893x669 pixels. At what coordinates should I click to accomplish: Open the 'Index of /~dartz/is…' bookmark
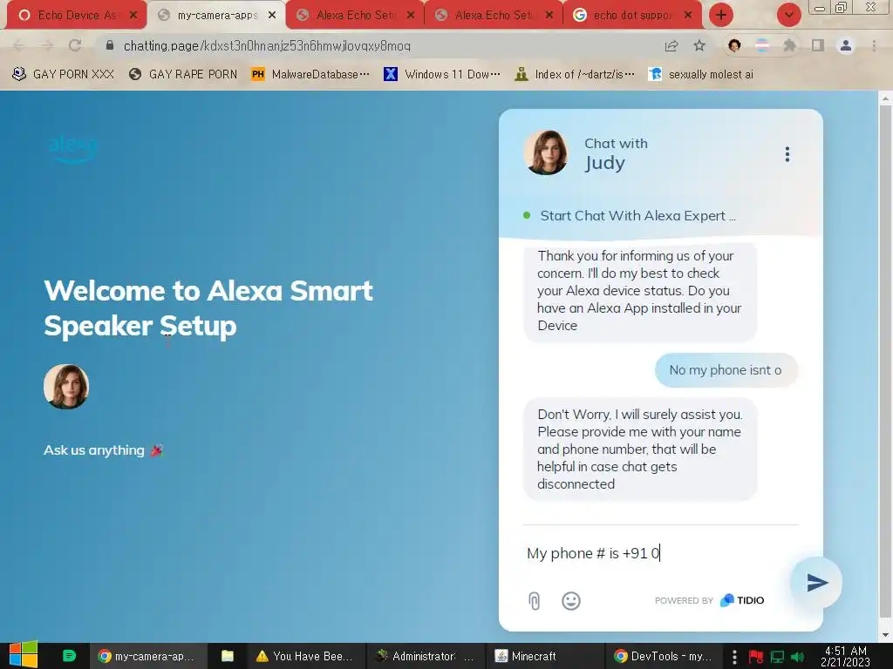coord(575,74)
